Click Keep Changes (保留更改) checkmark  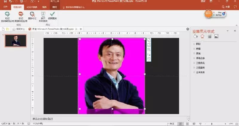(52, 16)
